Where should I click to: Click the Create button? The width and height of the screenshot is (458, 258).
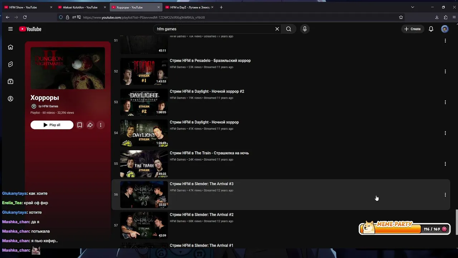click(x=412, y=29)
